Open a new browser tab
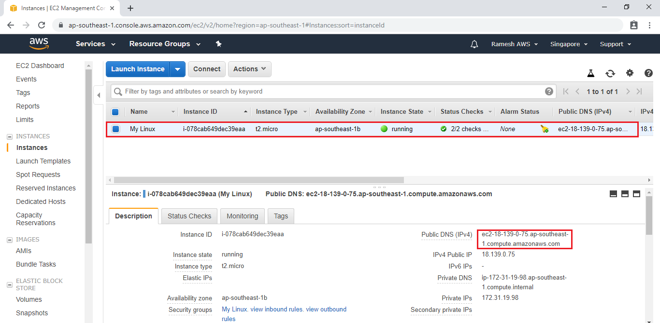This screenshot has height=323, width=660. point(130,8)
